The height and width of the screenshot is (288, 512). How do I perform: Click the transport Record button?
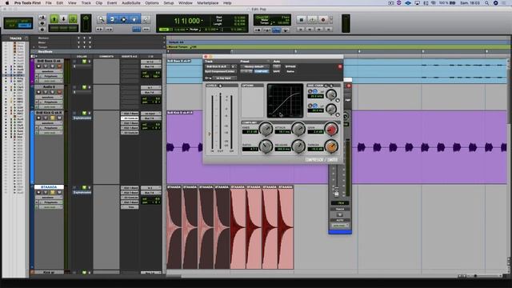coord(323,19)
